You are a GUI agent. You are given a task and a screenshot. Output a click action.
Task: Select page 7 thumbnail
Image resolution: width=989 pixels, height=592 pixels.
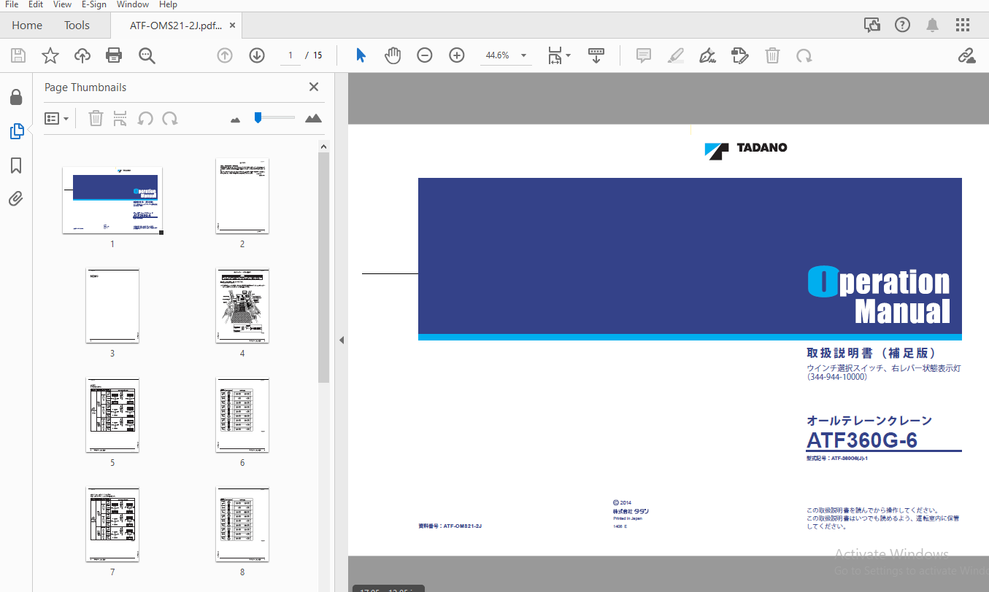(112, 524)
